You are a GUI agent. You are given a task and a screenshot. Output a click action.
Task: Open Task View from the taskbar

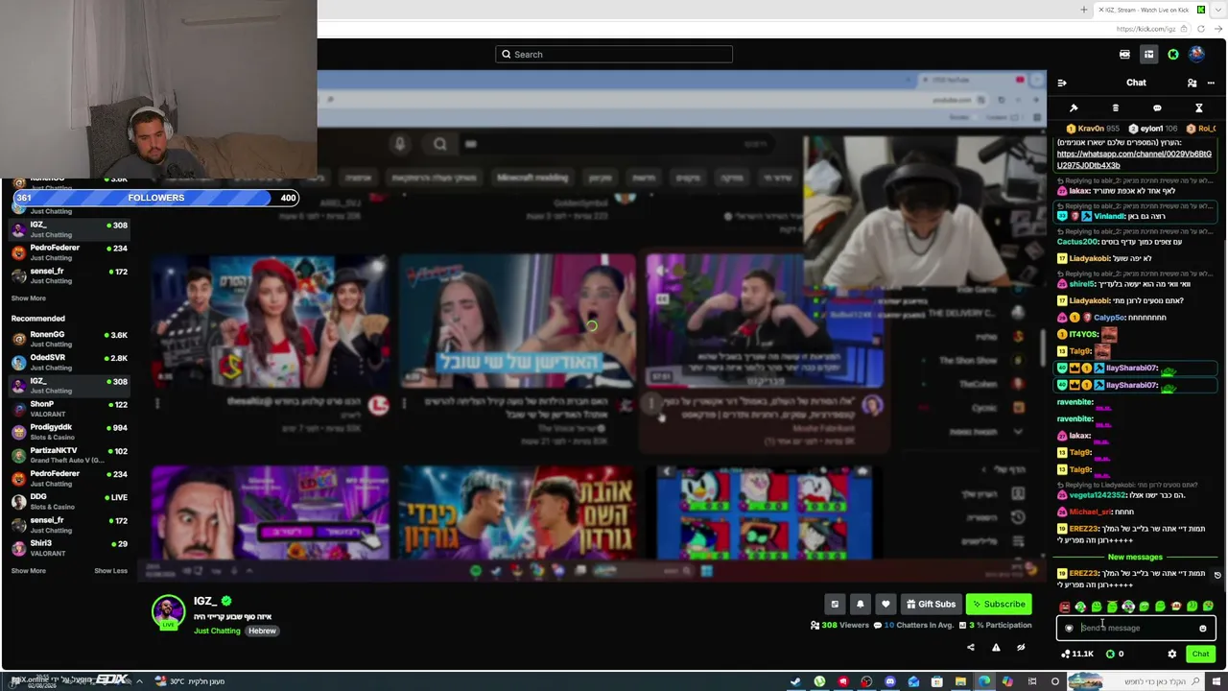tap(1032, 681)
